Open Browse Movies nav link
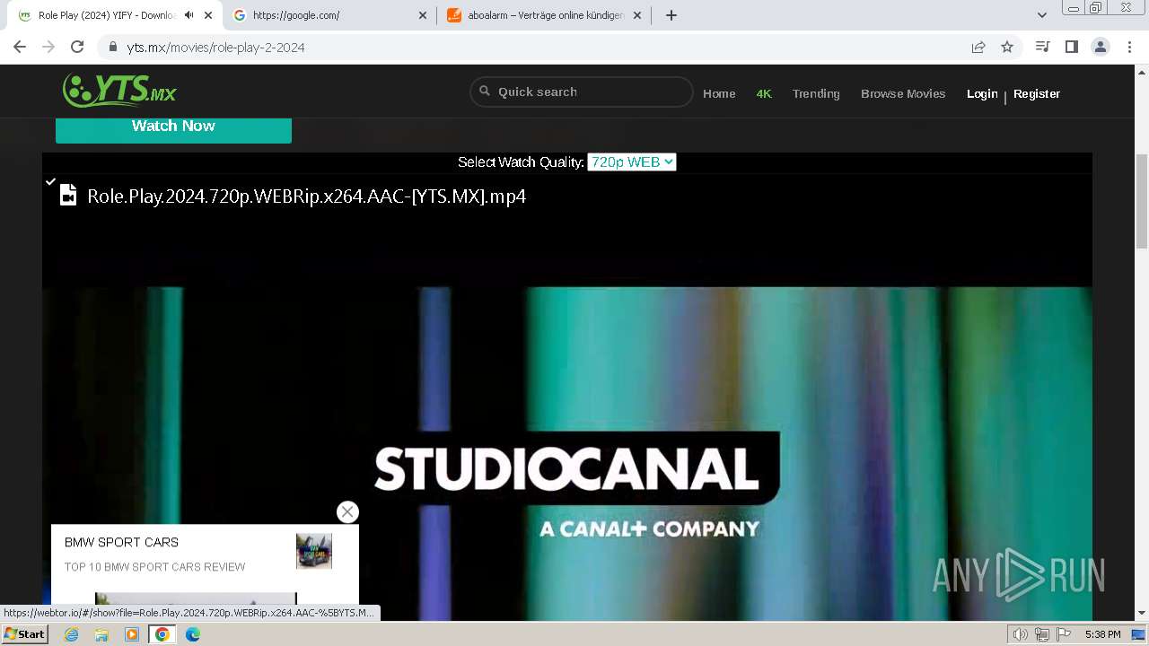Image resolution: width=1149 pixels, height=646 pixels. (x=903, y=93)
